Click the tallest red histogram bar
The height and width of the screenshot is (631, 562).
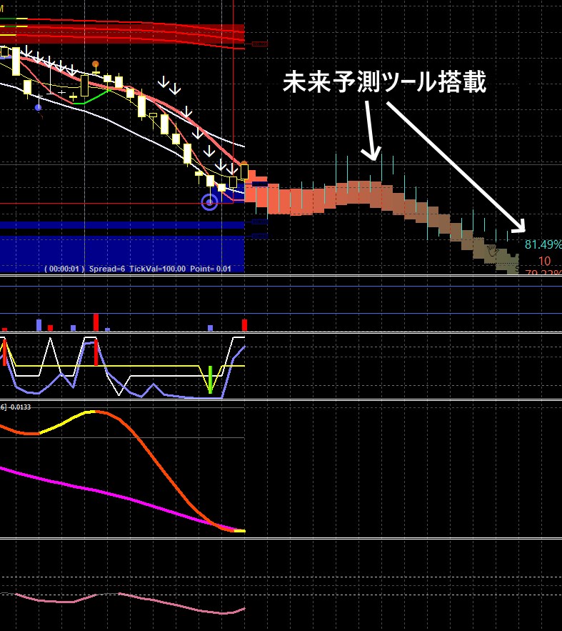(x=96, y=322)
